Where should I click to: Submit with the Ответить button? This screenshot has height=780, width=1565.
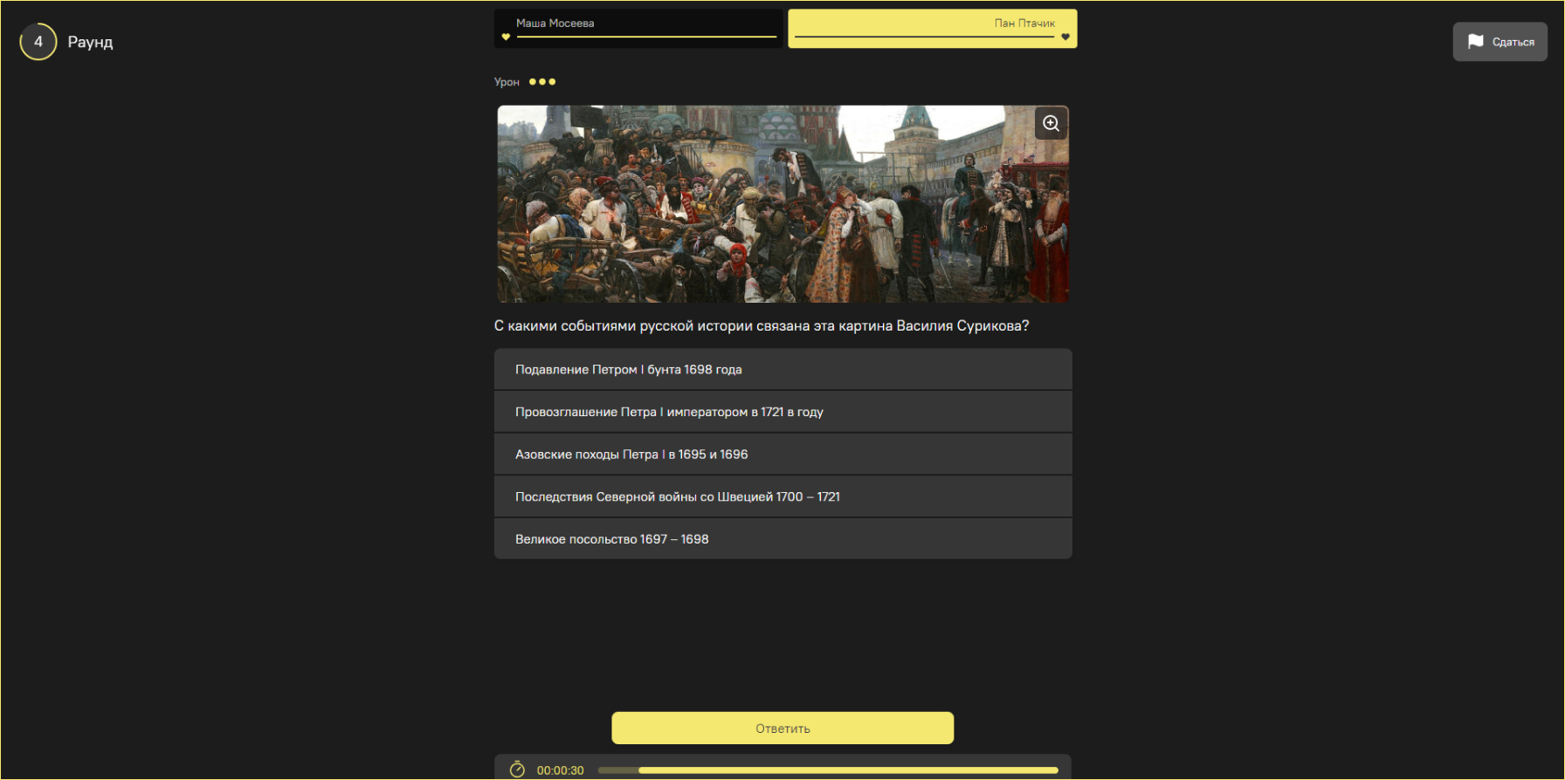(x=782, y=729)
